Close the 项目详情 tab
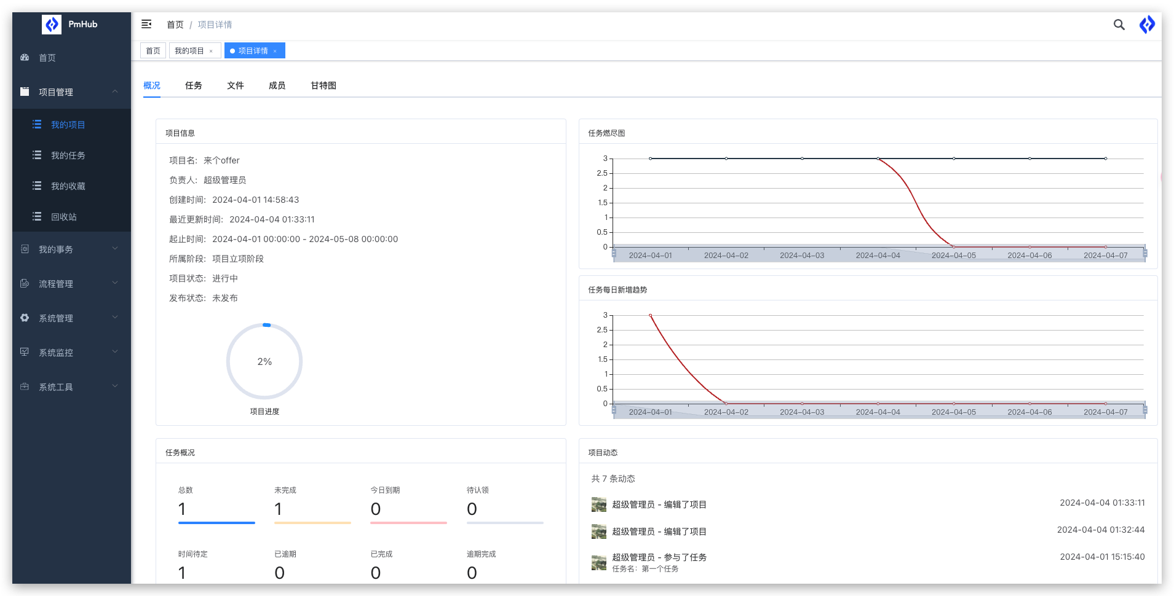The image size is (1174, 596). 275,51
